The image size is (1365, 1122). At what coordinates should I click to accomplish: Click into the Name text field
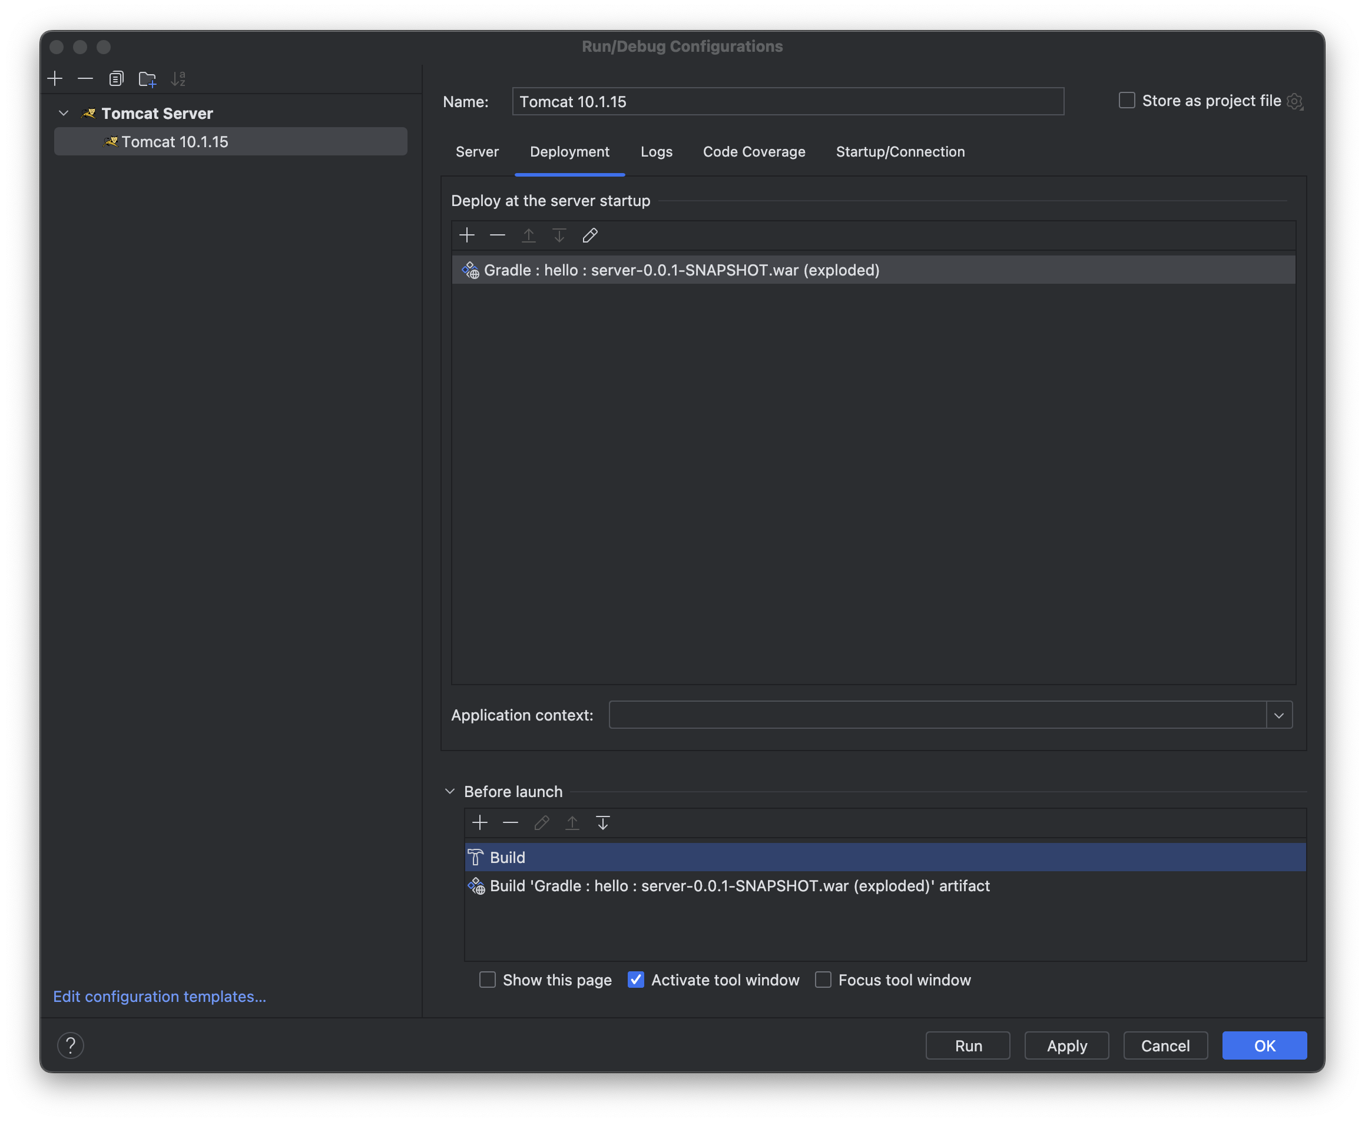787,101
